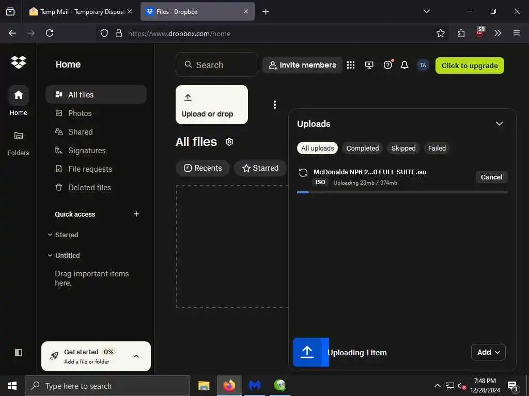This screenshot has height=396, width=529.
Task: Click the Dropbox Search field
Action: (217, 64)
